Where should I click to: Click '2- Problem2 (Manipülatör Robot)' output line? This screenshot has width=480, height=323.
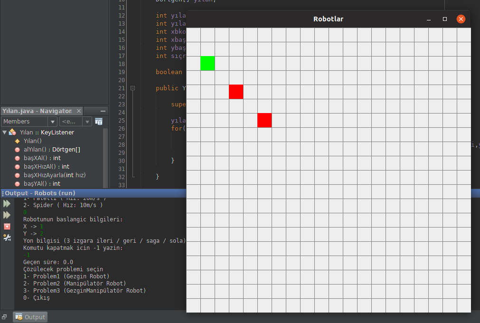pos(75,284)
